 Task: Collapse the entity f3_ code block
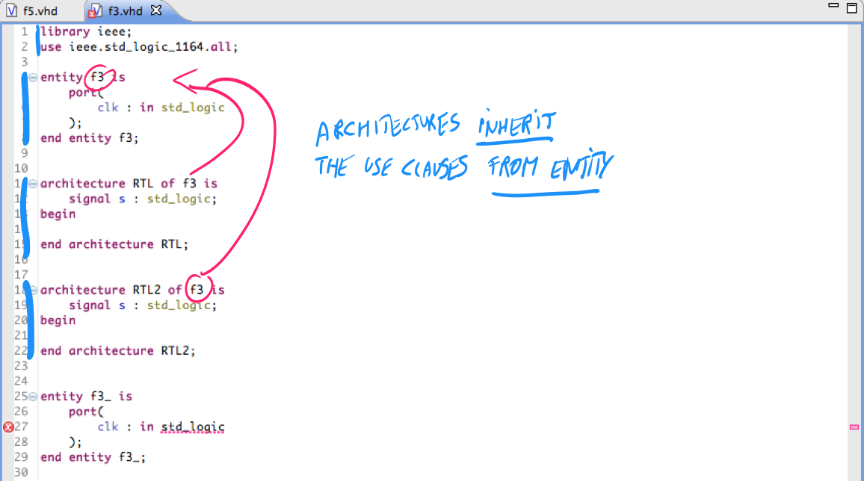33,397
